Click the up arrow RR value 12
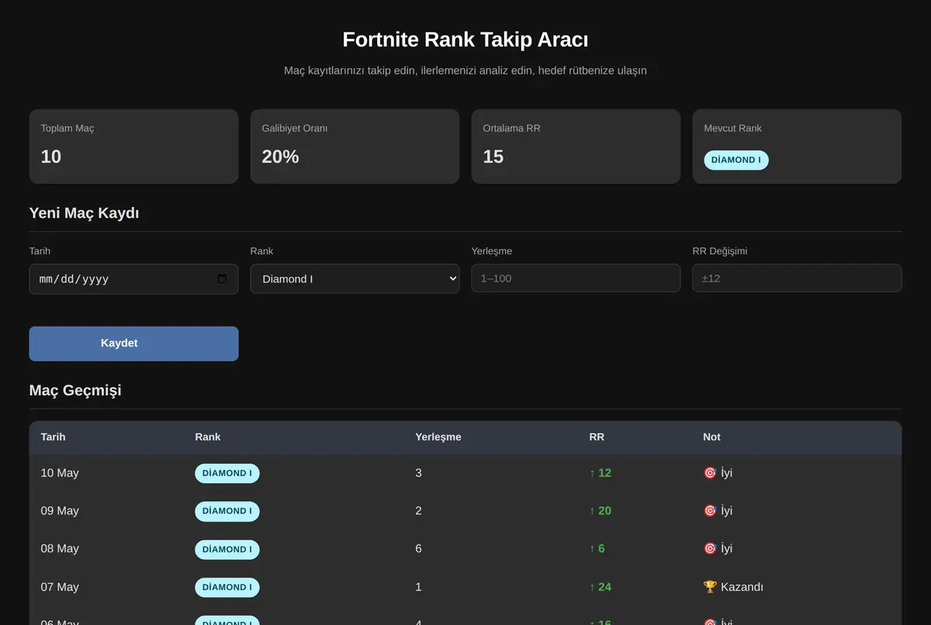Screen dimensions: 931x625 600,473
